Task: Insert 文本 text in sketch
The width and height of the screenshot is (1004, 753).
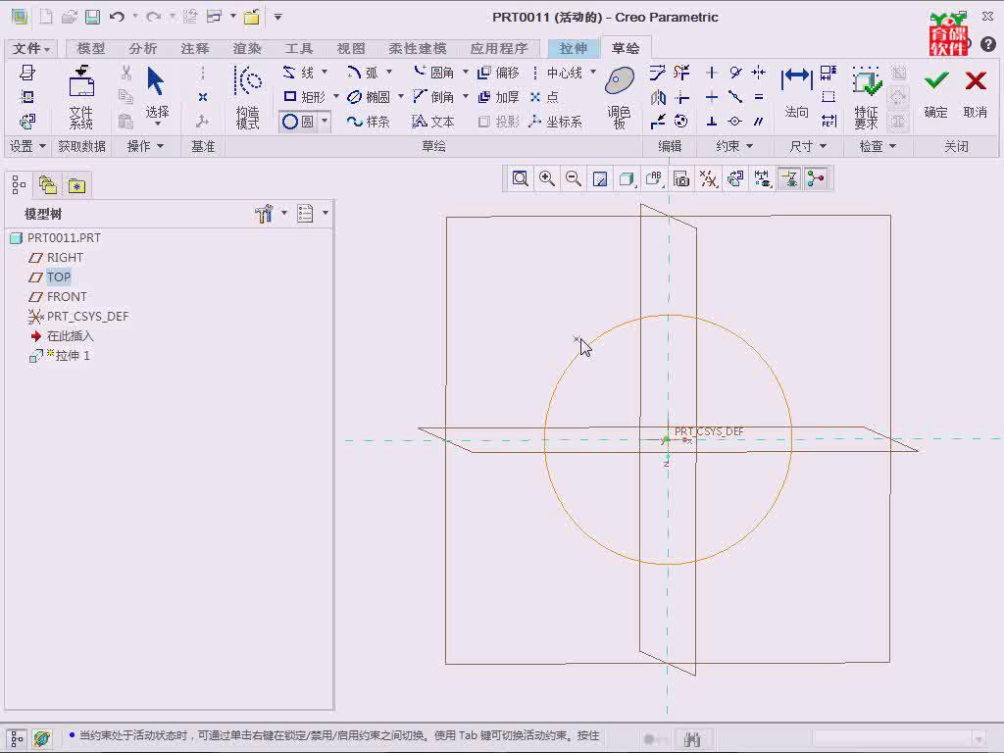Action: [x=433, y=121]
